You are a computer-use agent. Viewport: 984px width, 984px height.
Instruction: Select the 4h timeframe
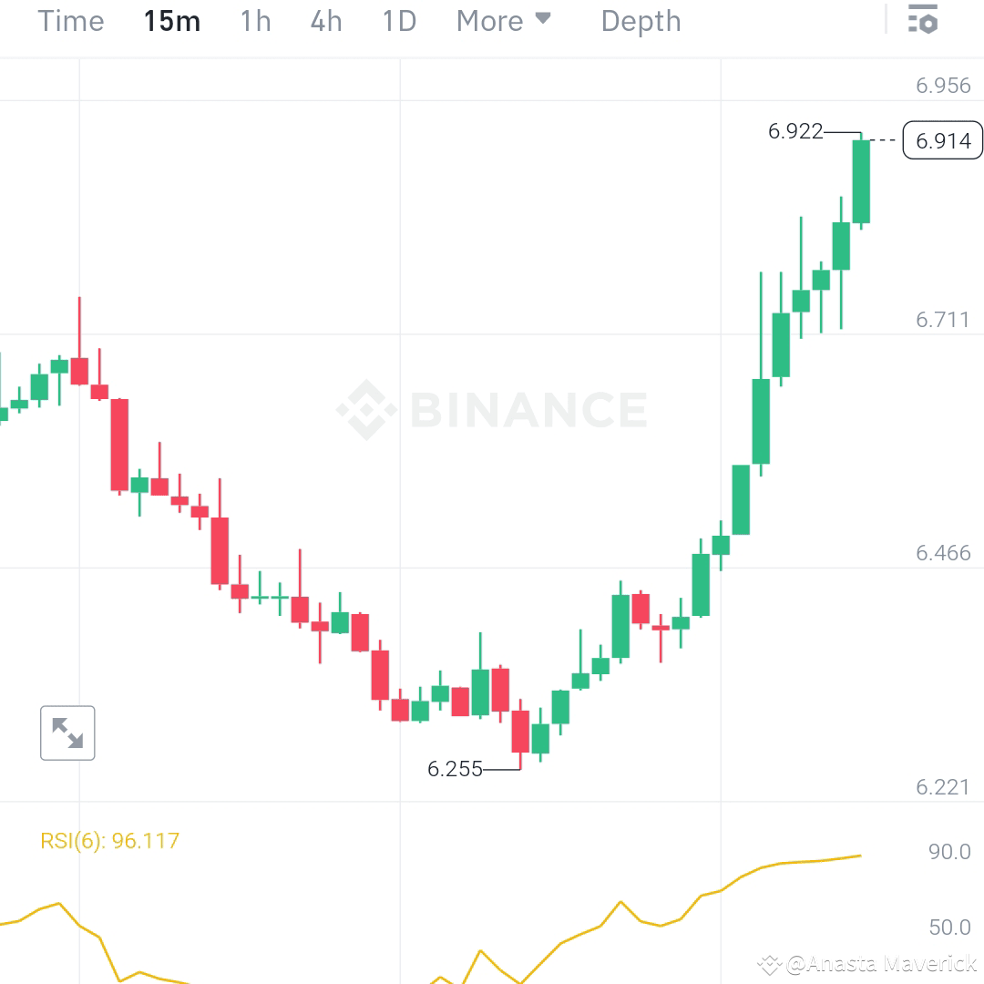point(325,21)
